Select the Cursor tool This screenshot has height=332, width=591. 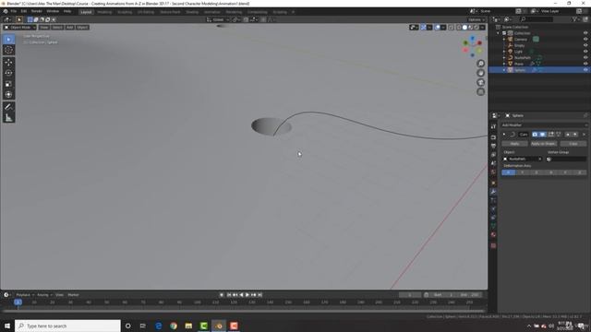click(8, 50)
